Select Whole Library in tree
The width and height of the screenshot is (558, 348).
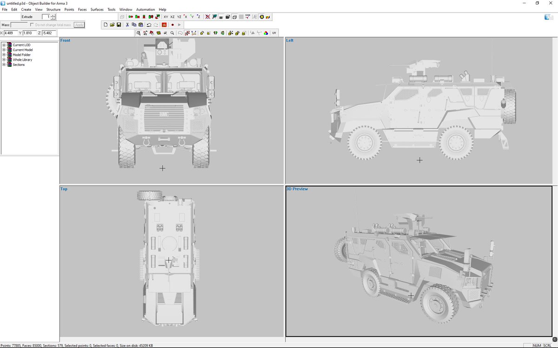22,60
